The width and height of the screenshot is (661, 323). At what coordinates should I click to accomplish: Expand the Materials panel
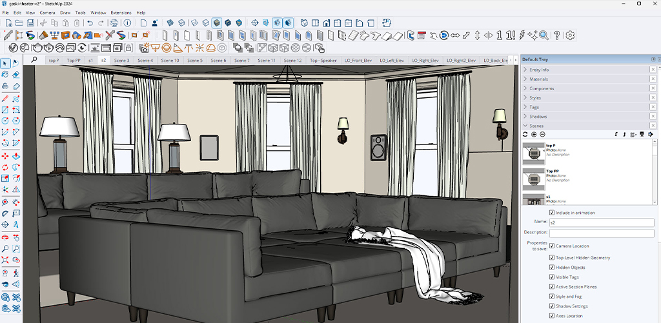click(x=539, y=79)
